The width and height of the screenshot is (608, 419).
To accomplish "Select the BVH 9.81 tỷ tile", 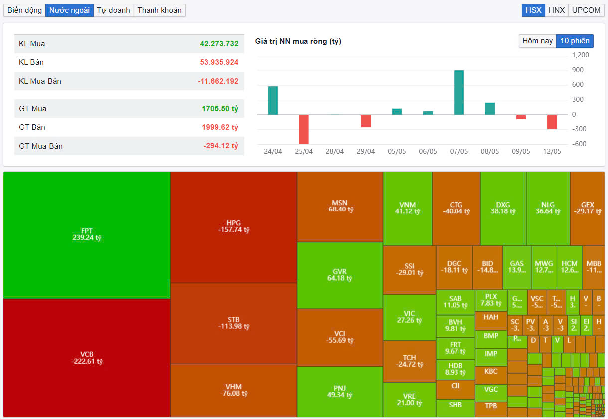I will coord(455,326).
